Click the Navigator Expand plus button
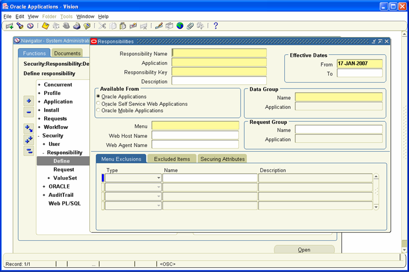 coord(29,101)
